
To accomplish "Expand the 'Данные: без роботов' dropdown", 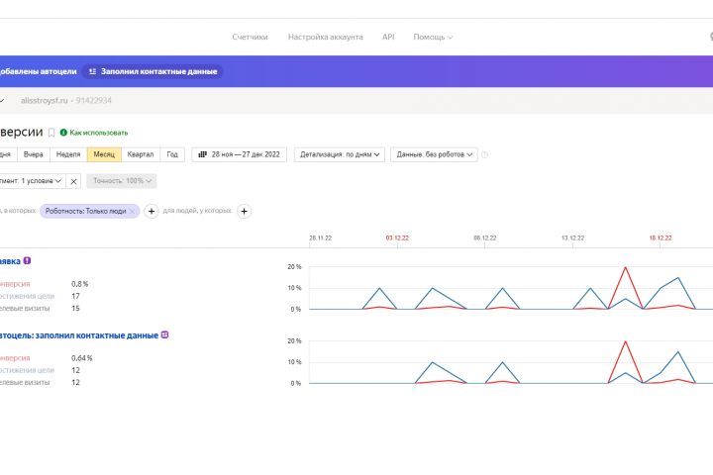I will click(x=434, y=154).
